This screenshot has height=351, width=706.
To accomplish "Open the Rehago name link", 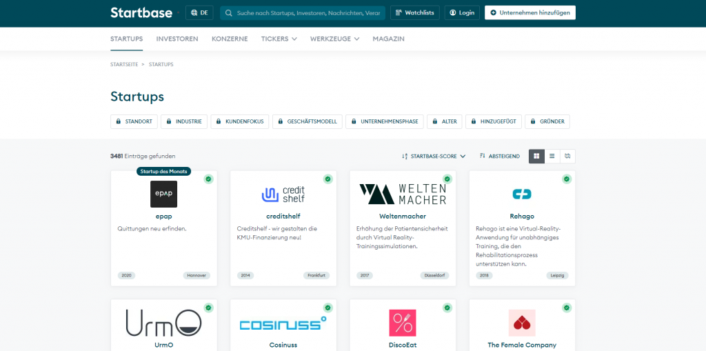I will point(523,217).
